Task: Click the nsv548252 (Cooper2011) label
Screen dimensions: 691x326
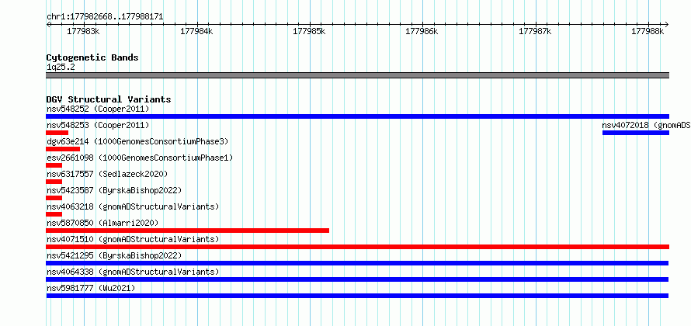Action: click(98, 109)
